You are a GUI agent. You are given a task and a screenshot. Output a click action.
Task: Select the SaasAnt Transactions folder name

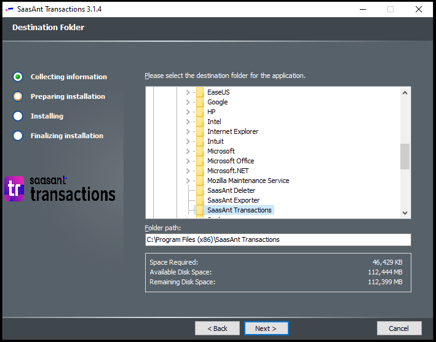point(239,210)
